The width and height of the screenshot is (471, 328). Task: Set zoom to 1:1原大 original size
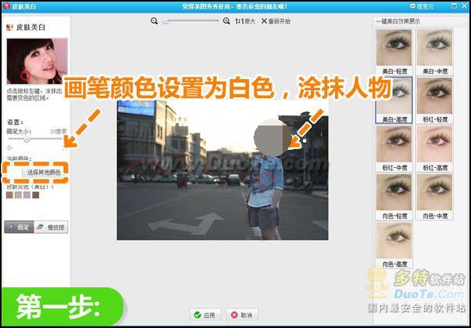(x=245, y=21)
